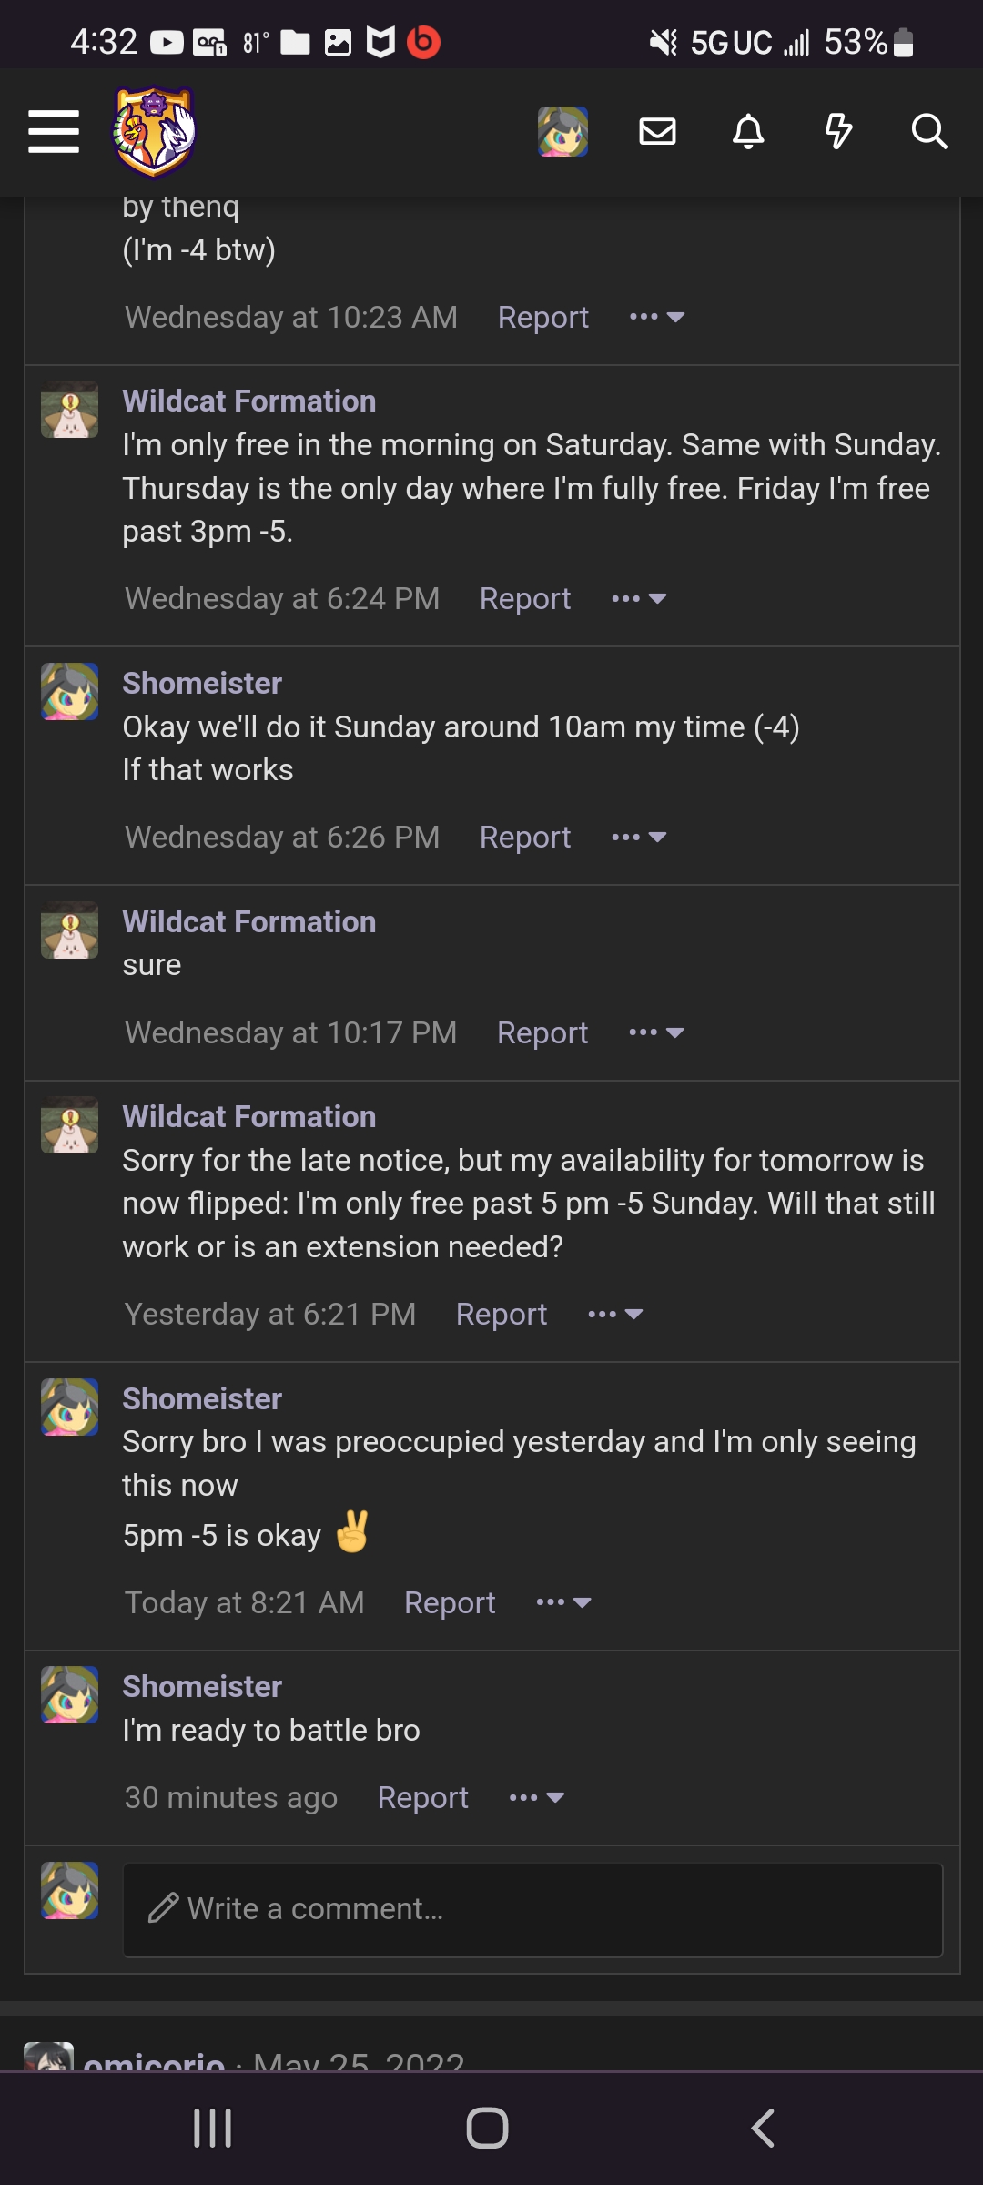The image size is (983, 2185).
Task: Open the hamburger navigation menu
Action: 54,132
